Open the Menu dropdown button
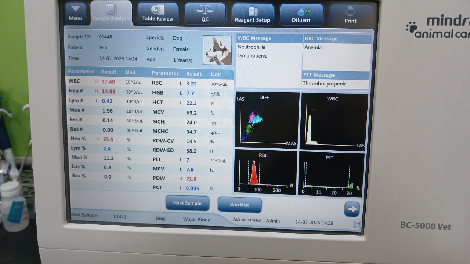This screenshot has width=470, height=264. point(75,13)
